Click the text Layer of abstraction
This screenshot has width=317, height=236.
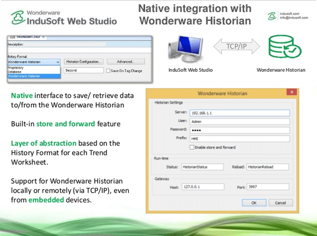pos(44,143)
